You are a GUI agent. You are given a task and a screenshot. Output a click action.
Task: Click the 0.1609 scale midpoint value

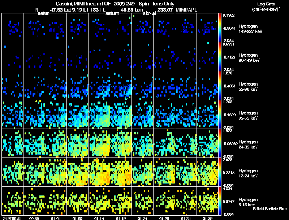[230, 115]
